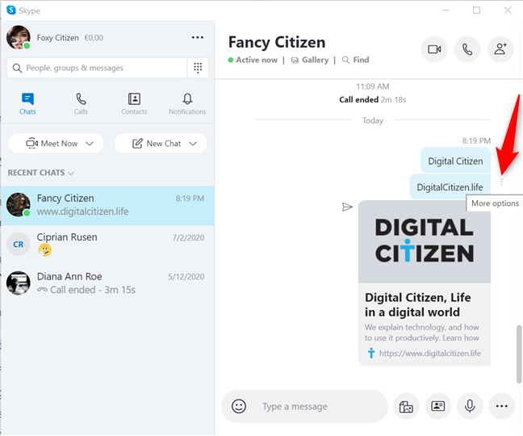Add files or media to message
The width and height of the screenshot is (523, 436).
[x=406, y=406]
